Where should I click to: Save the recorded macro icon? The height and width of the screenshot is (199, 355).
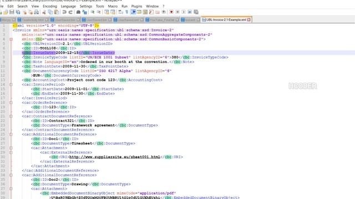196,12
